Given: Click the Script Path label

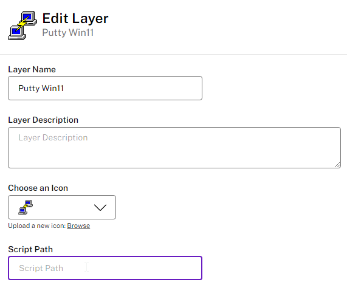Looking at the screenshot, I should (x=30, y=249).
